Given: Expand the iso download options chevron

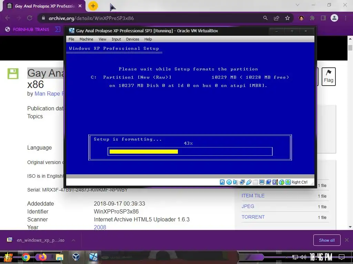Looking at the screenshot, I should click(x=73, y=240).
